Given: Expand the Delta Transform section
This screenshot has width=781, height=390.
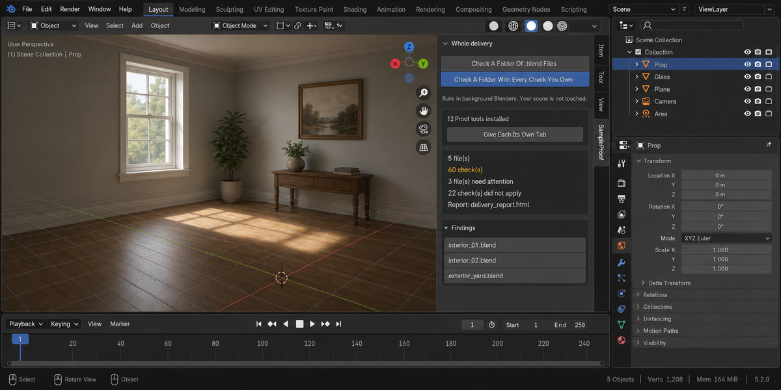Looking at the screenshot, I should point(670,283).
